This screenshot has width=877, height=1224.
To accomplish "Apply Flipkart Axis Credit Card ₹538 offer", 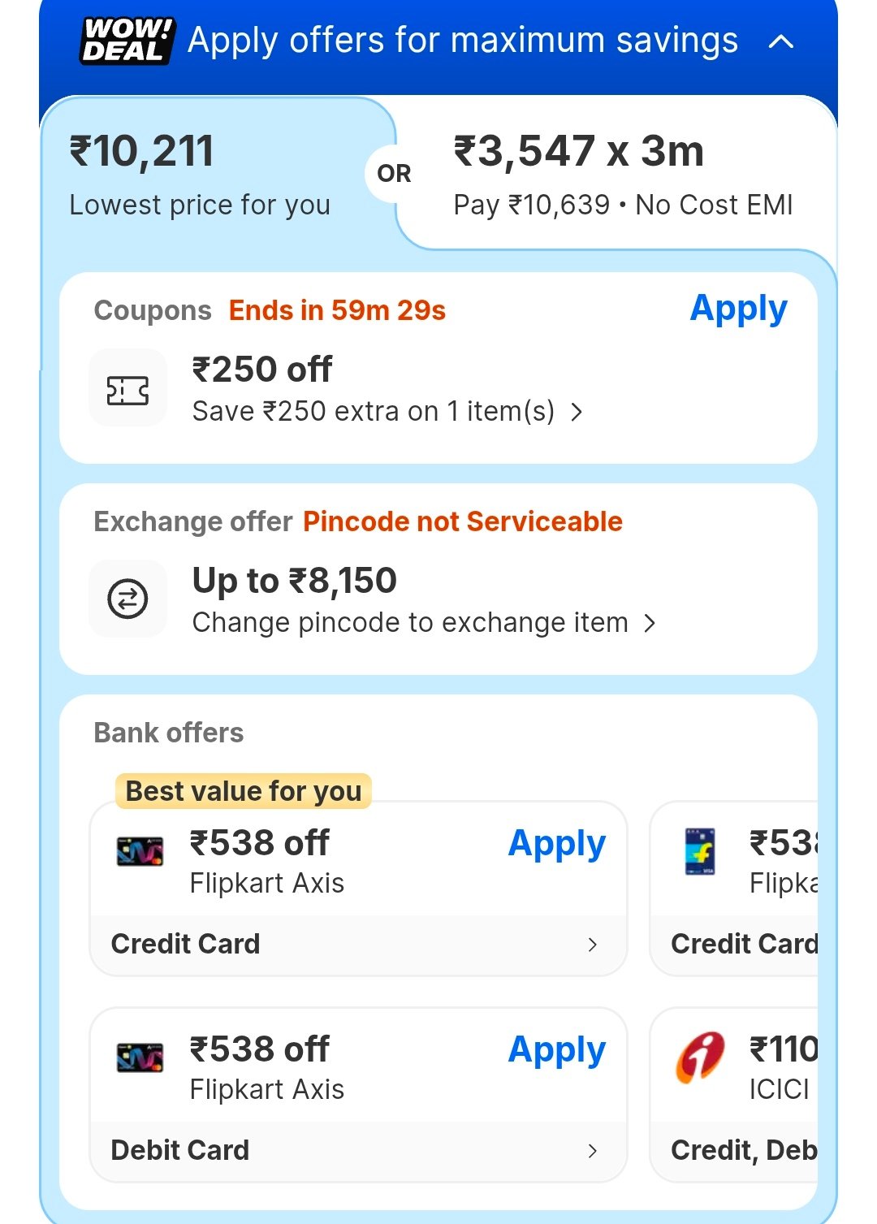I will [556, 844].
